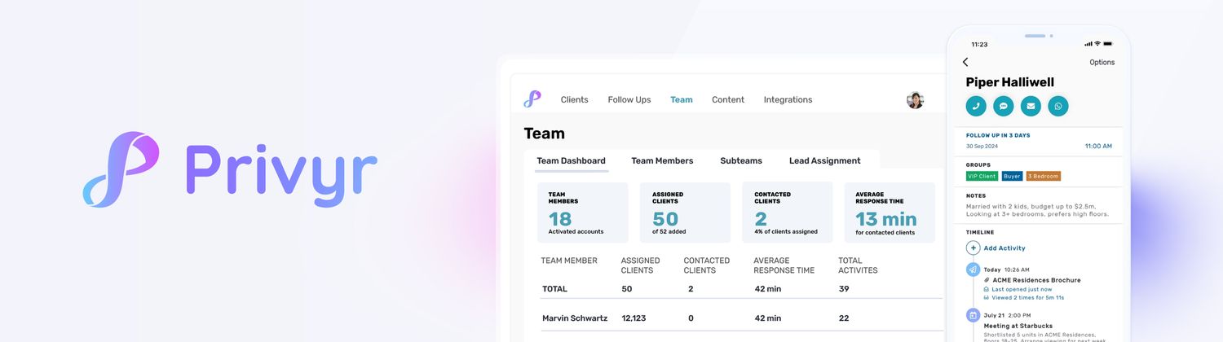The image size is (1223, 342).
Task: Tap the 30 Sep 2024 follow-up date
Action: click(x=982, y=147)
